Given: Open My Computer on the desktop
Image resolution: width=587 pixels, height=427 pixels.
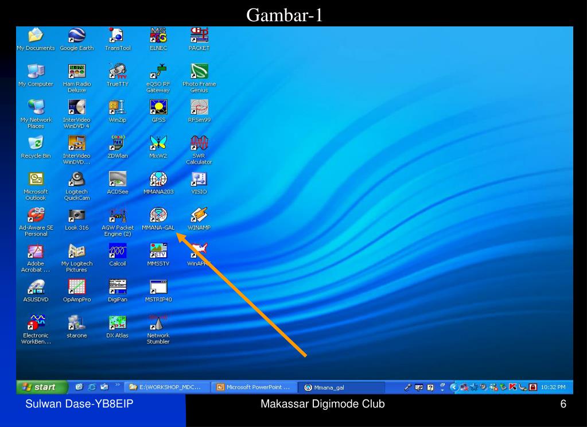Looking at the screenshot, I should (36, 75).
